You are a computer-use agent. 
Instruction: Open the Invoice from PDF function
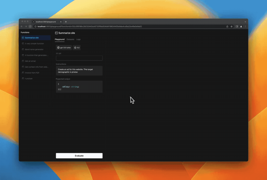(32, 73)
